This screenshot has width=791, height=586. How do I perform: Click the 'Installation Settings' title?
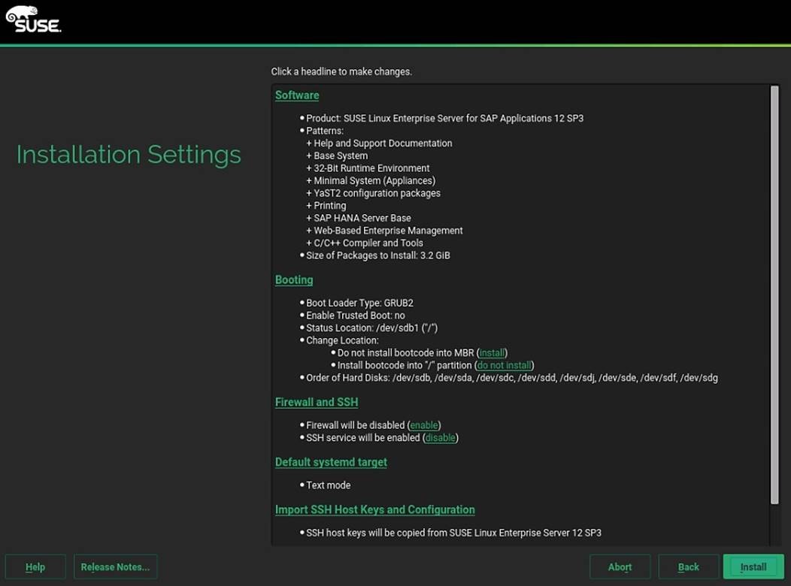pos(129,154)
